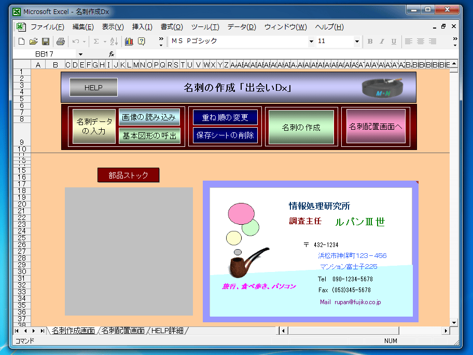Click the 画像の読み込み button
Screen dimensions: 473x355
[149, 117]
